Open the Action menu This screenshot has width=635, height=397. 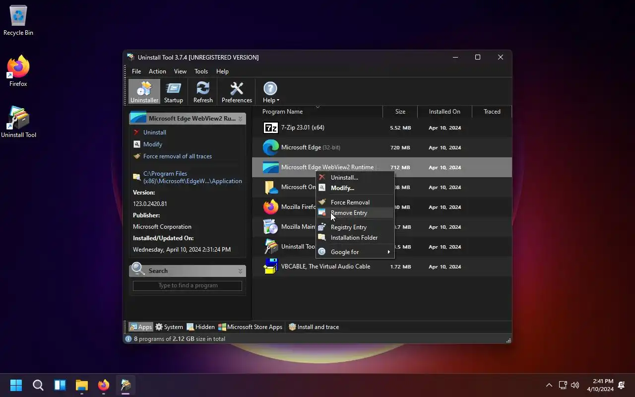pos(157,71)
